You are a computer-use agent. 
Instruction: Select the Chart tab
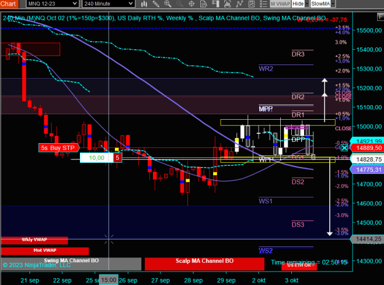tap(8, 4)
